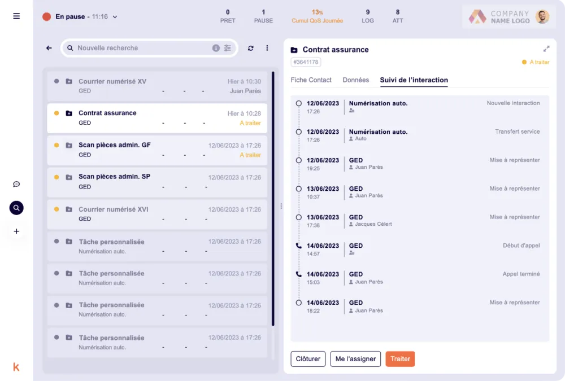The image size is (565, 381).
Task: Refresh the interaction list
Action: [251, 48]
